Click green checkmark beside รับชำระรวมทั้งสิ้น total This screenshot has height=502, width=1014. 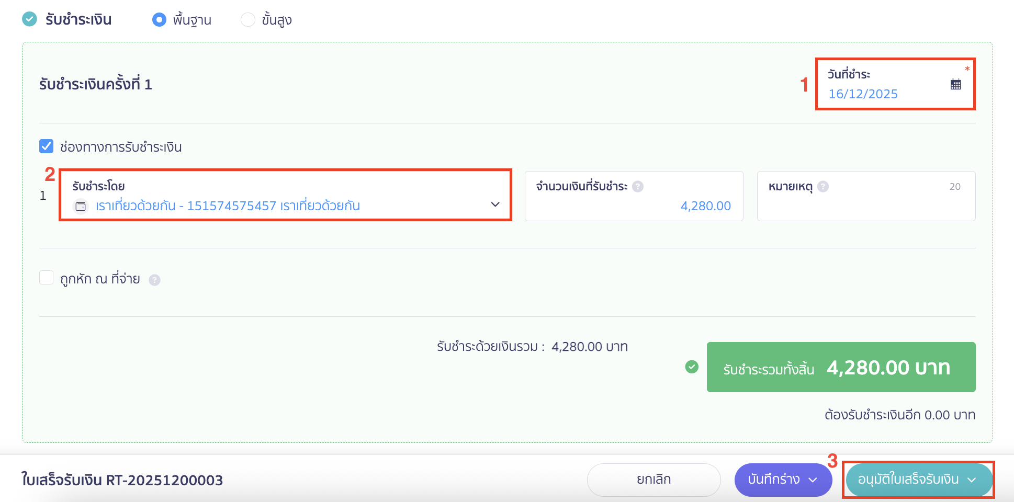tap(692, 367)
